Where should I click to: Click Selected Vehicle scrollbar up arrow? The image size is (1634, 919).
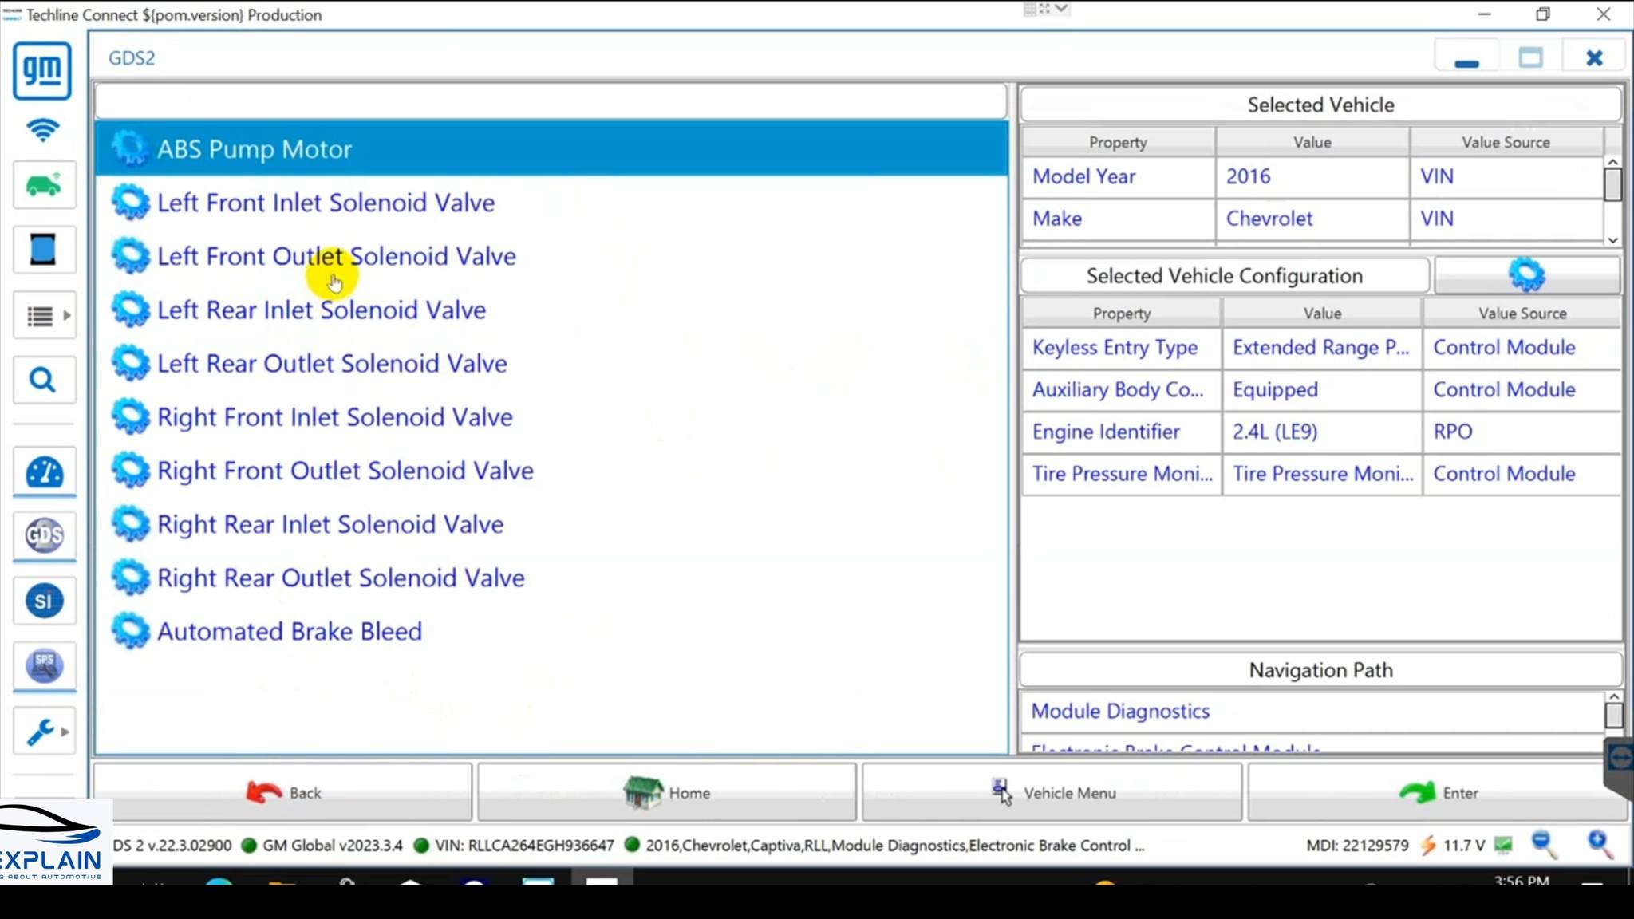[1612, 162]
